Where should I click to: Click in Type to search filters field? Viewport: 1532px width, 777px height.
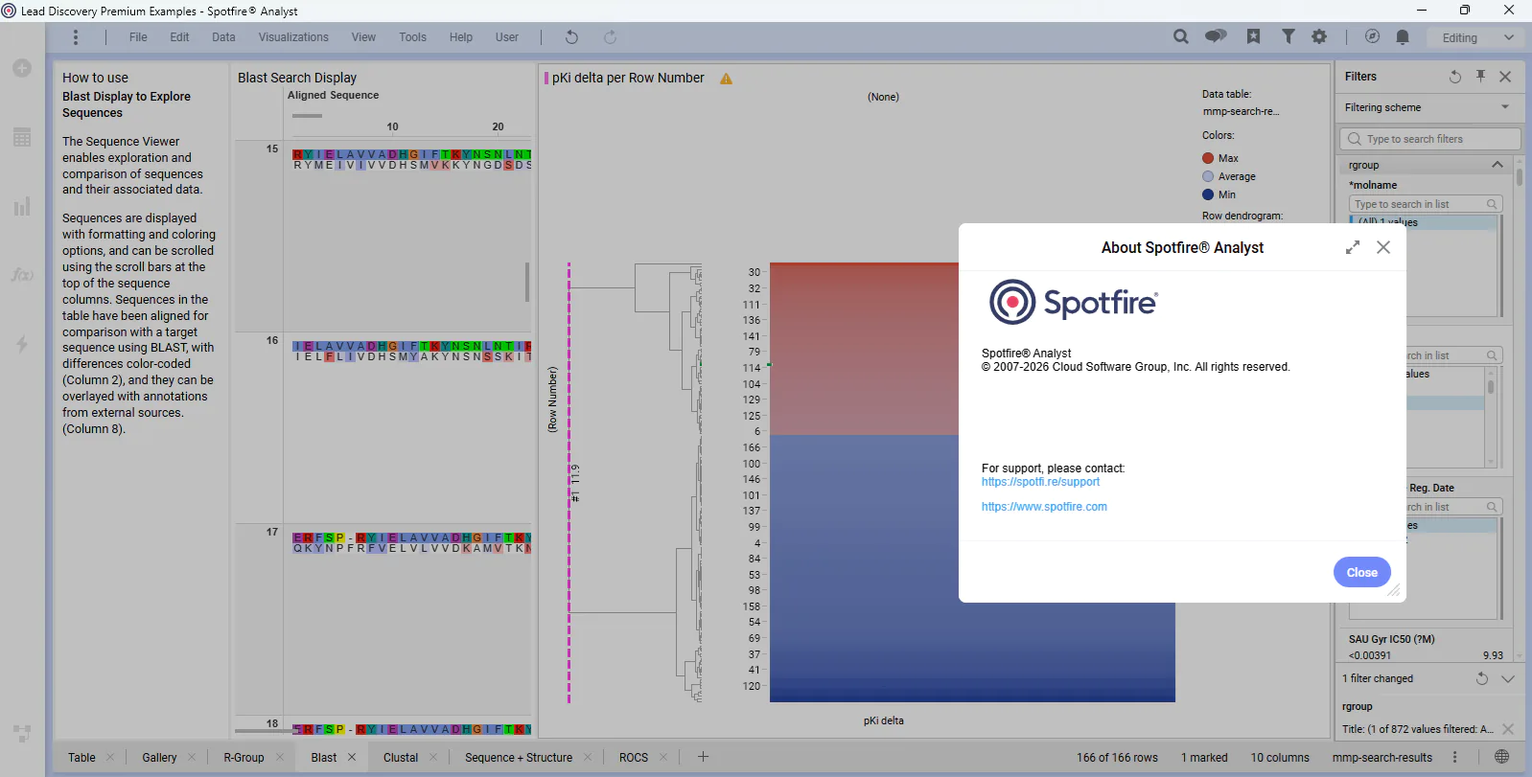pyautogui.click(x=1429, y=139)
